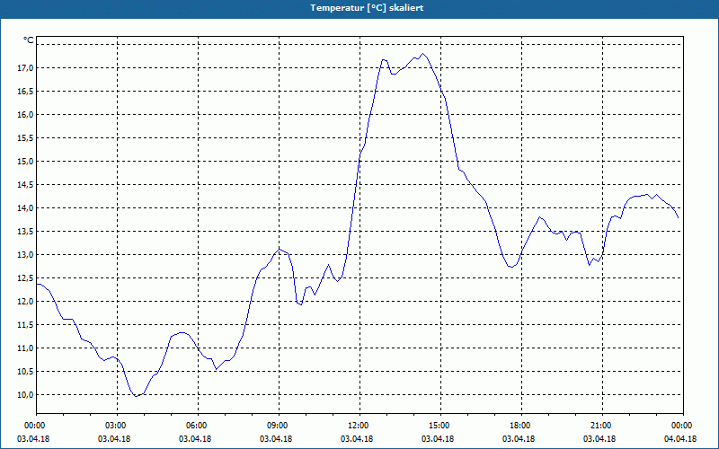719x449 pixels.
Task: Select the 12,5 y-axis label
Action: pyautogui.click(x=25, y=278)
